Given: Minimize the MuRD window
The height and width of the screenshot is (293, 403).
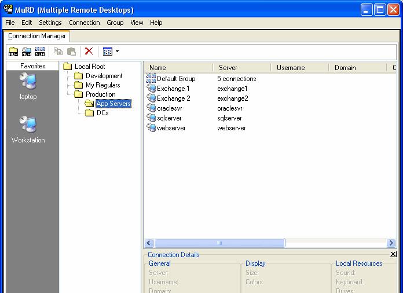Looking at the screenshot, I should pos(367,10).
